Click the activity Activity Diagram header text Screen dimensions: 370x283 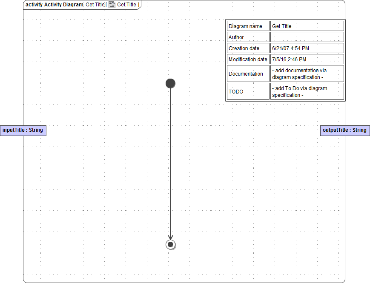click(x=54, y=5)
